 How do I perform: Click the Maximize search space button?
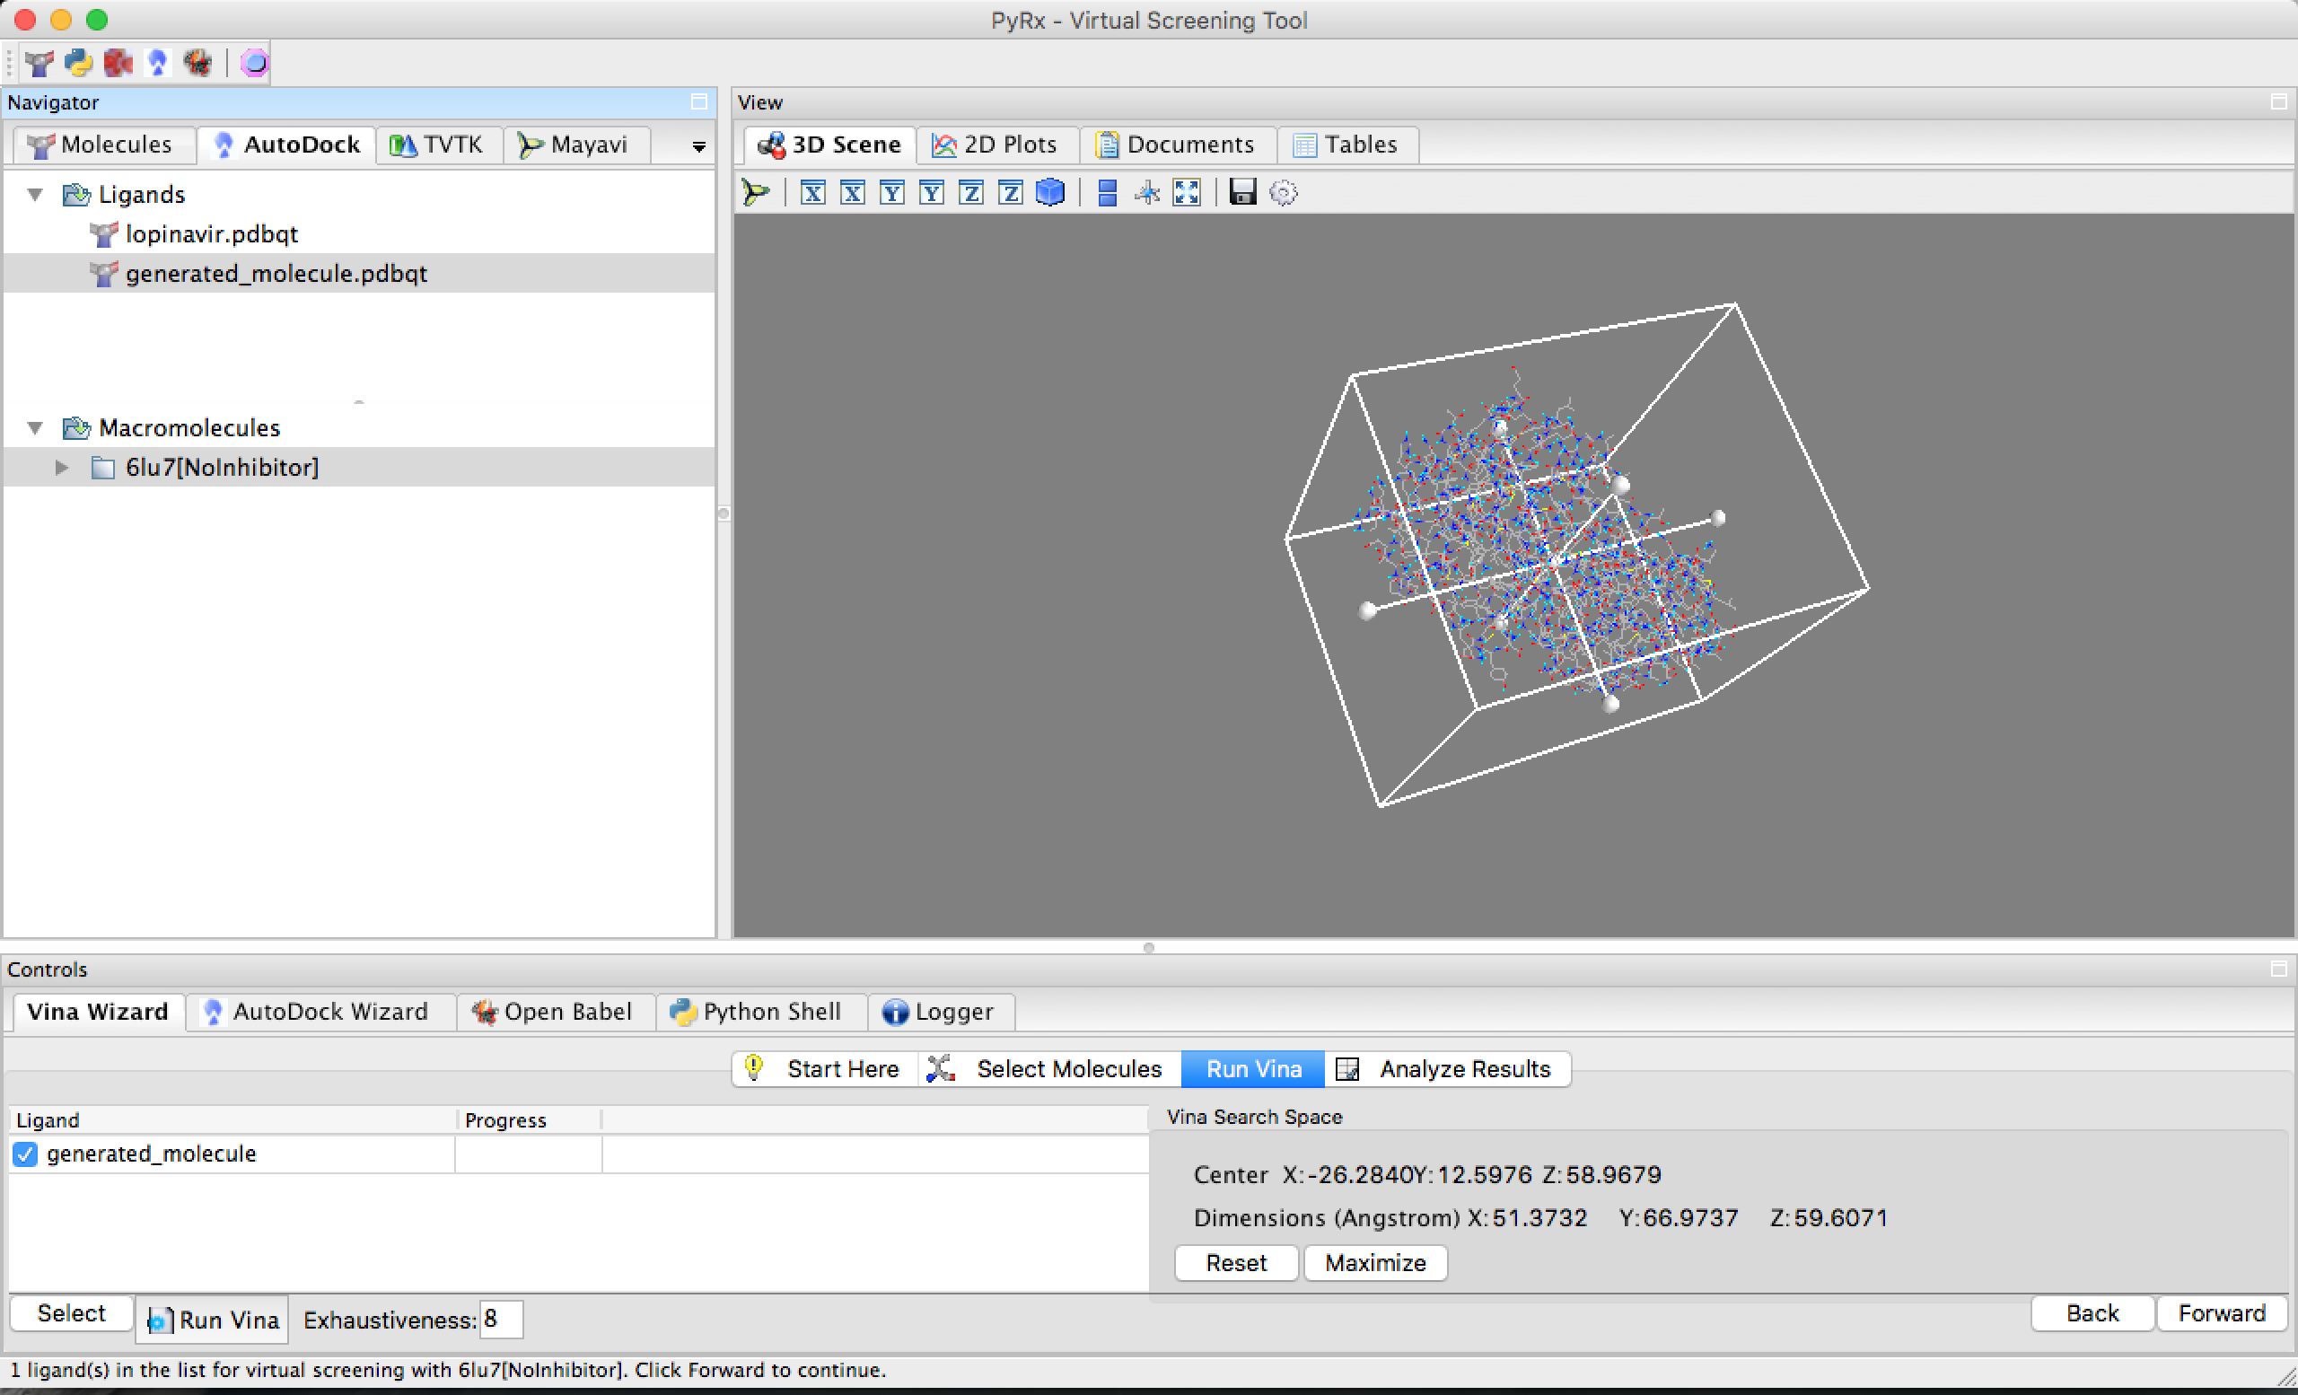(x=1374, y=1262)
